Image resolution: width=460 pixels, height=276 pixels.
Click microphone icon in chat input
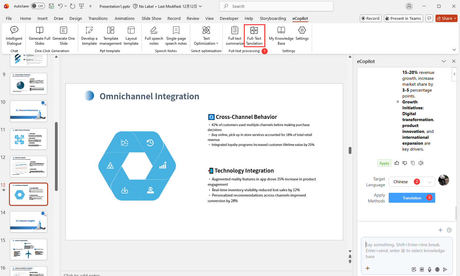pos(430,269)
